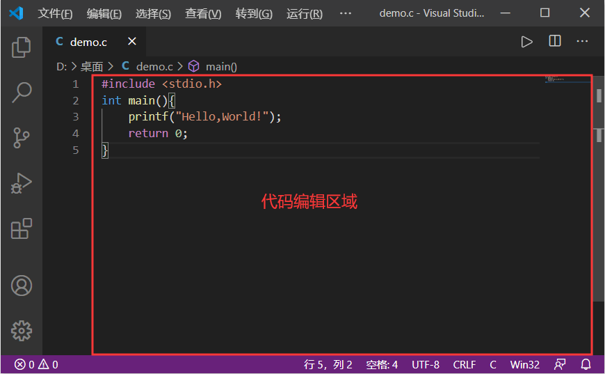Screen dimensions: 605x374
Task: Open the notifications bell
Action: click(586, 364)
